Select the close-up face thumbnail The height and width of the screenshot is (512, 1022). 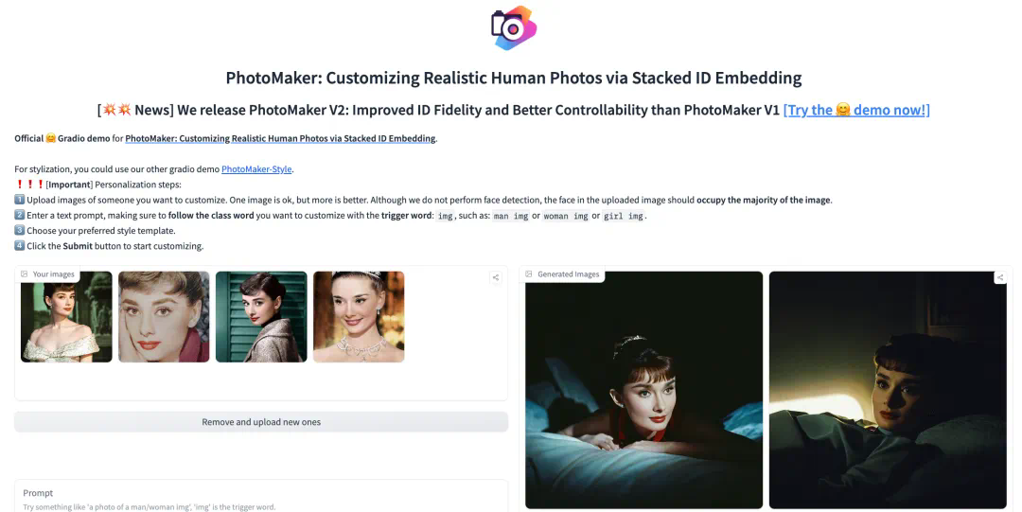click(x=164, y=317)
